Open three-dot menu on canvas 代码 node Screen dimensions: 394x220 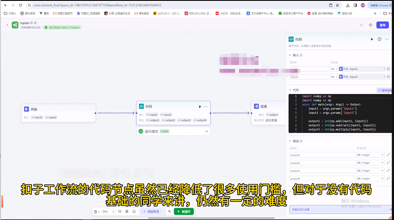tap(206, 107)
